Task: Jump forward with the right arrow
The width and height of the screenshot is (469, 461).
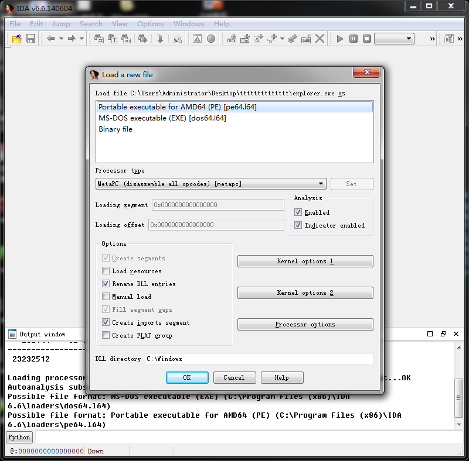Action: 72,39
